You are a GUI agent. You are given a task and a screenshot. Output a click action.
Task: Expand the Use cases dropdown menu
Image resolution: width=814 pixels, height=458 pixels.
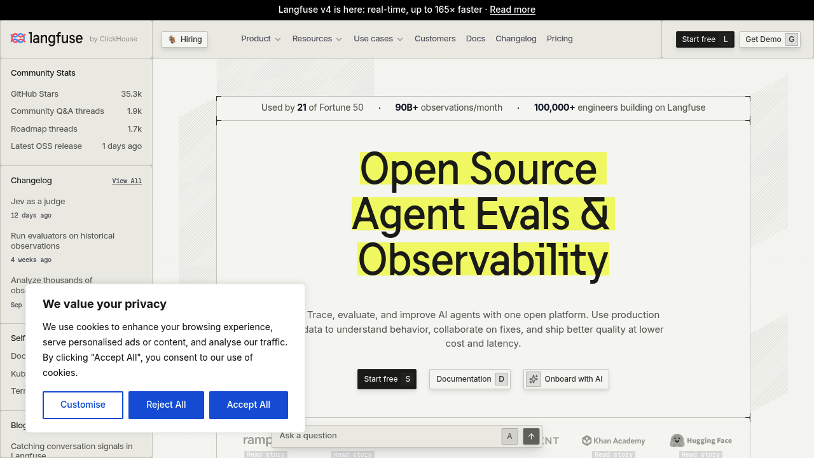point(378,39)
